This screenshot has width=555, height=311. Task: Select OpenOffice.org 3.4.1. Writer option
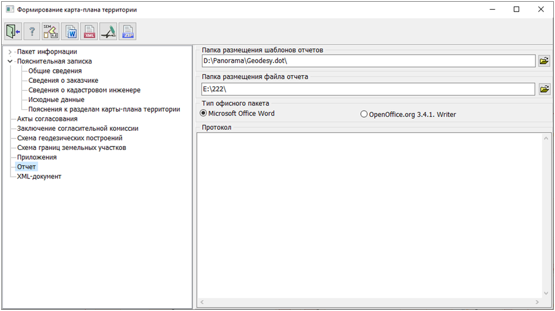click(x=364, y=115)
